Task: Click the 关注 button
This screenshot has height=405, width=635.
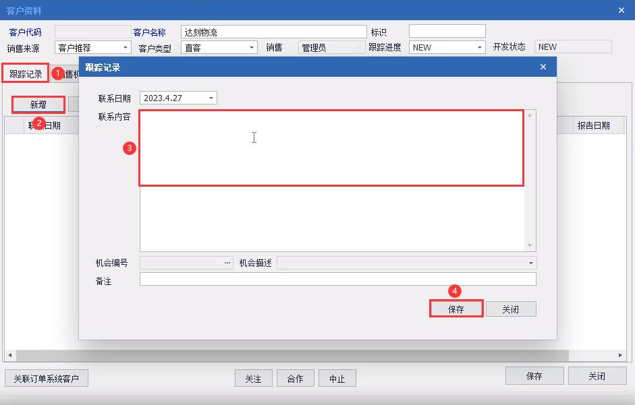Action: pyautogui.click(x=254, y=379)
